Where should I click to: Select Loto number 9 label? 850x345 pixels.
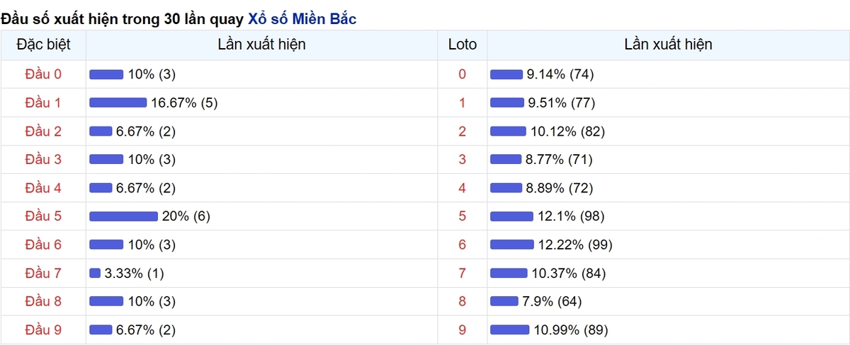click(463, 329)
